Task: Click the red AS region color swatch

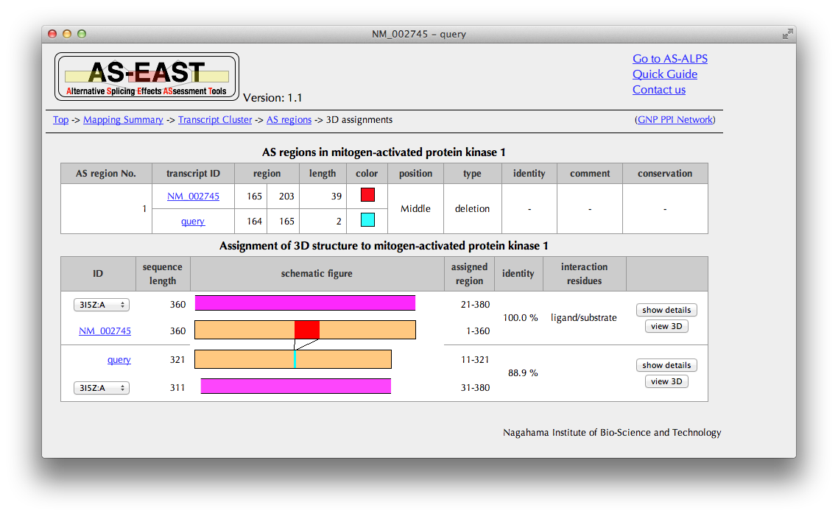Action: point(367,195)
